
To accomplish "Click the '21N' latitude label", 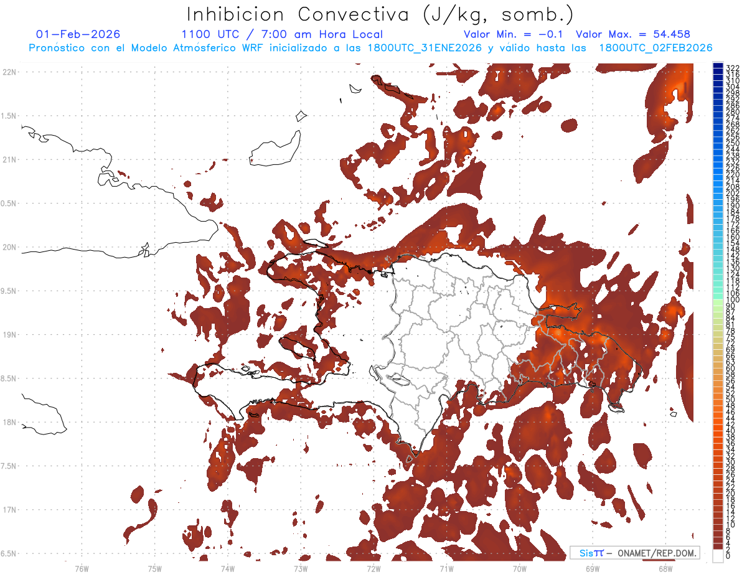I will (x=9, y=159).
